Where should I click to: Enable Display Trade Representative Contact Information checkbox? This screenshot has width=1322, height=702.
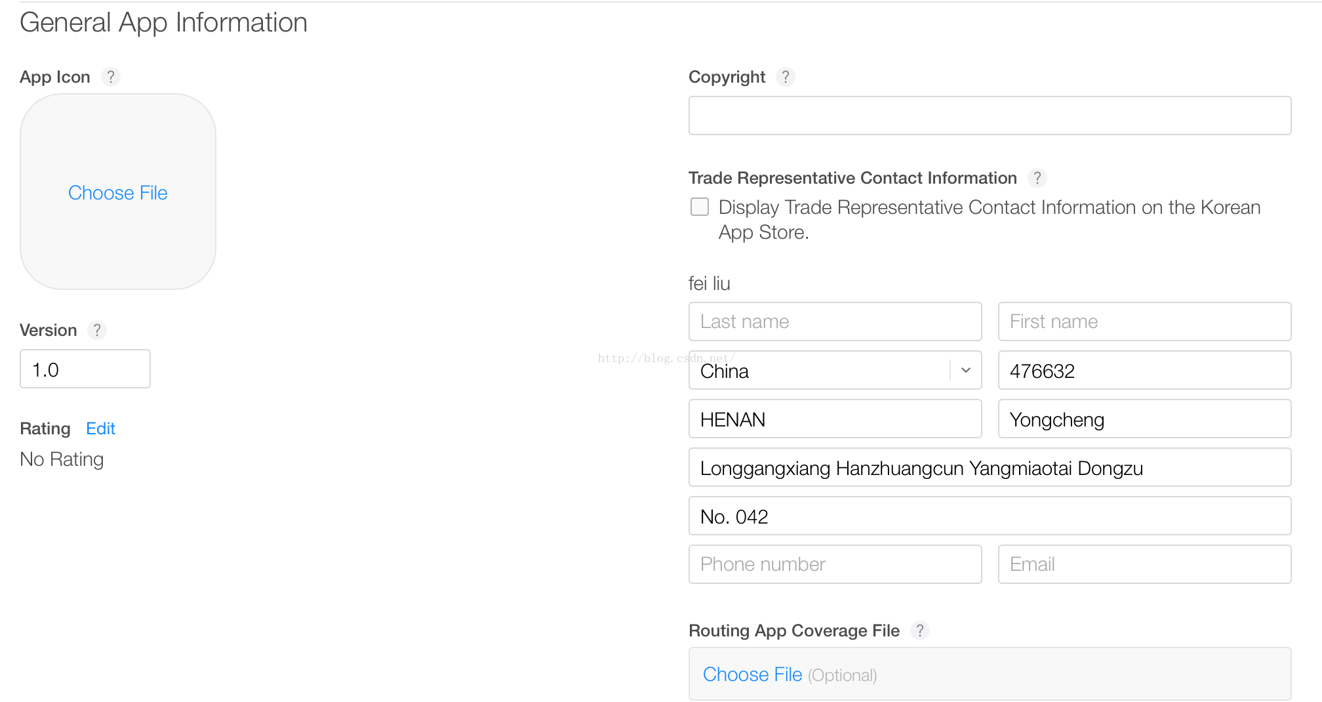[700, 207]
